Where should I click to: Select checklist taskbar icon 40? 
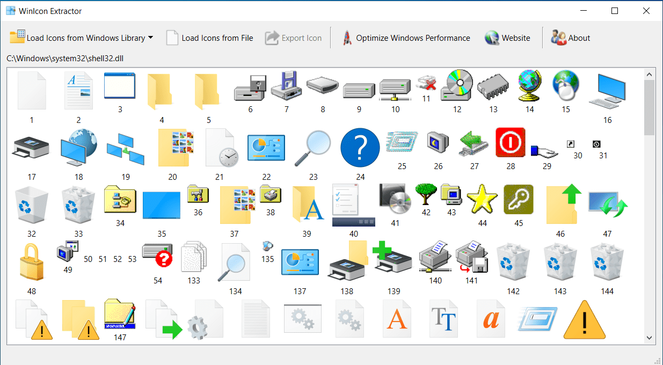[353, 205]
